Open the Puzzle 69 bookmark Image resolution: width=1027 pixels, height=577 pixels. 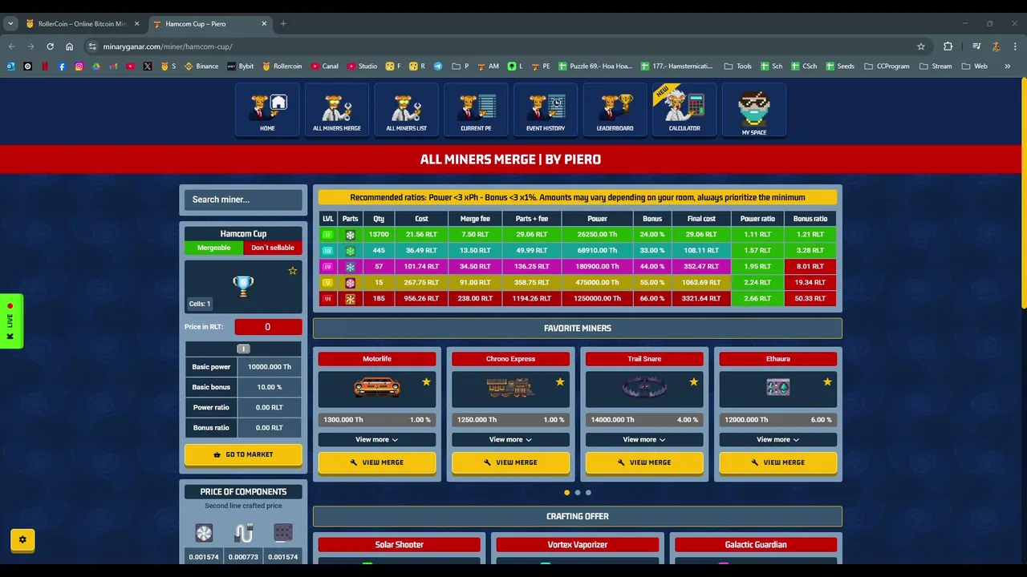pos(595,67)
